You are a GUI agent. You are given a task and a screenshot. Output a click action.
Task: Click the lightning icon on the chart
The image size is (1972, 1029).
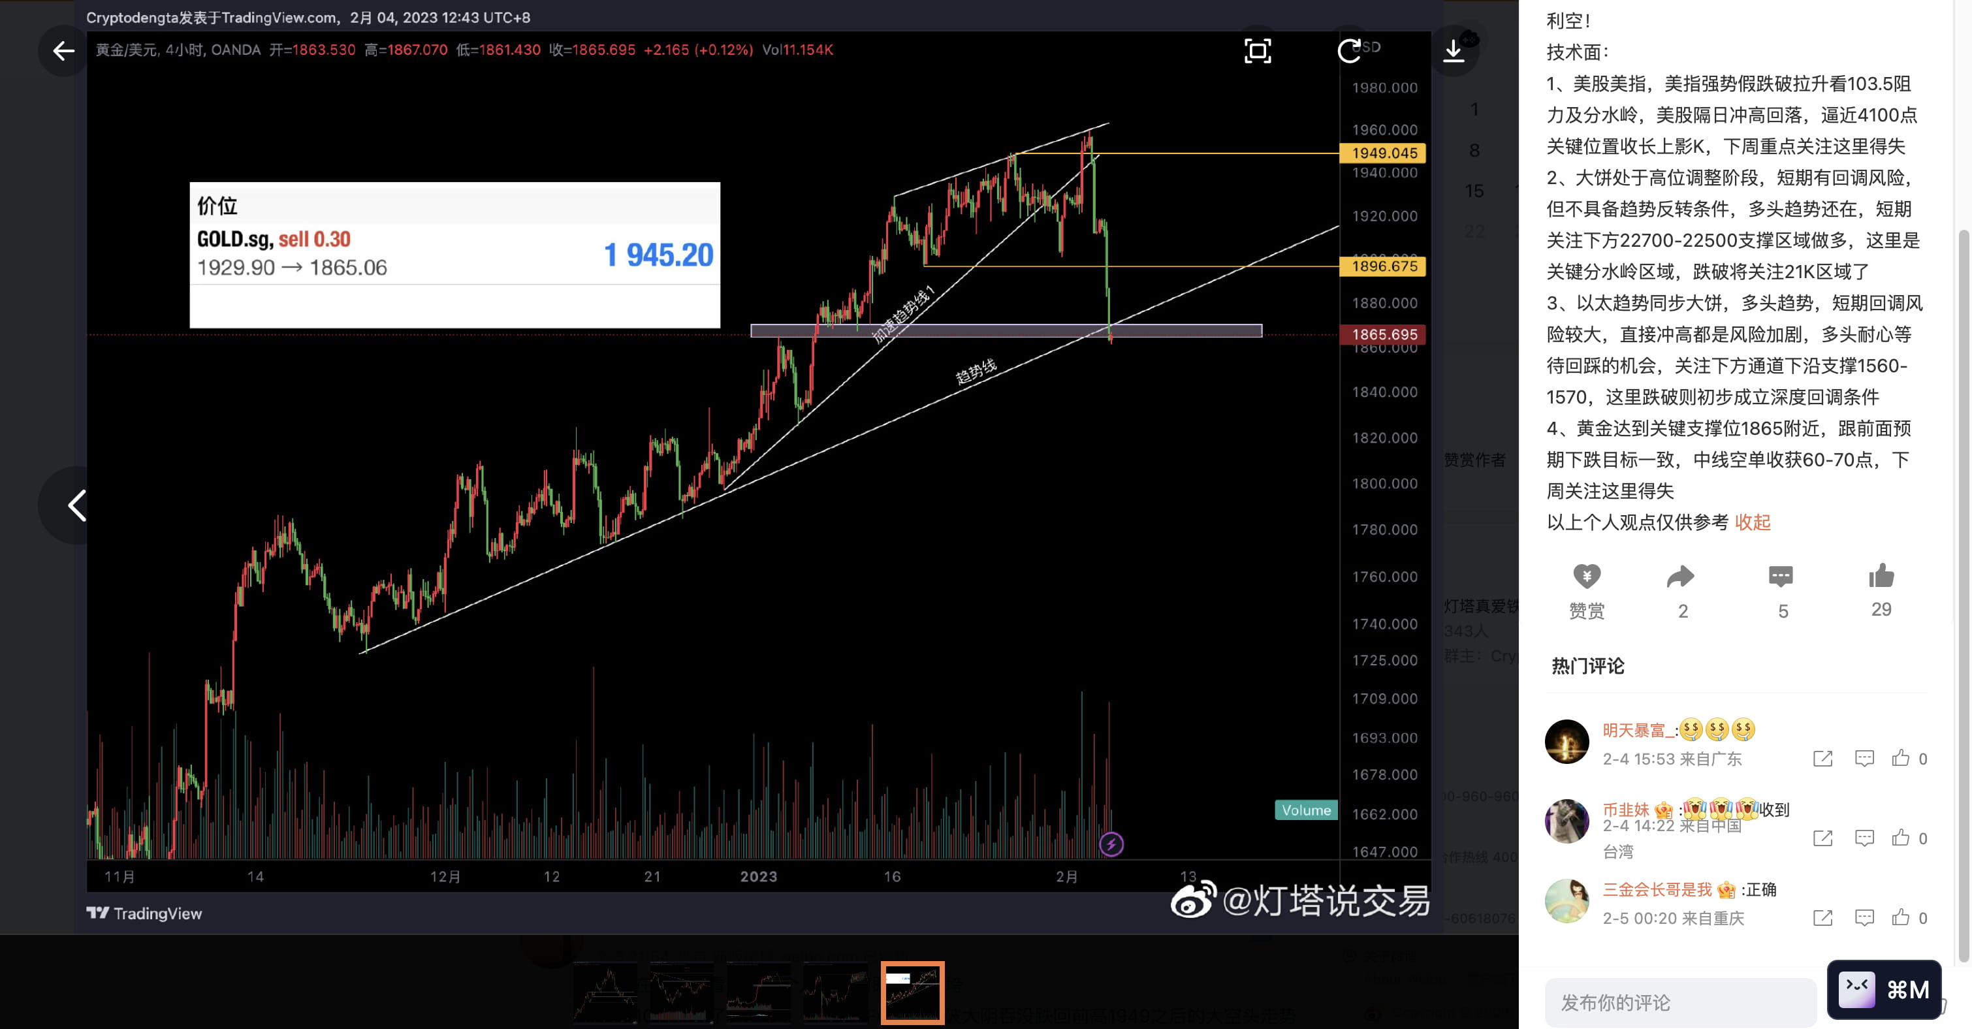(x=1111, y=843)
